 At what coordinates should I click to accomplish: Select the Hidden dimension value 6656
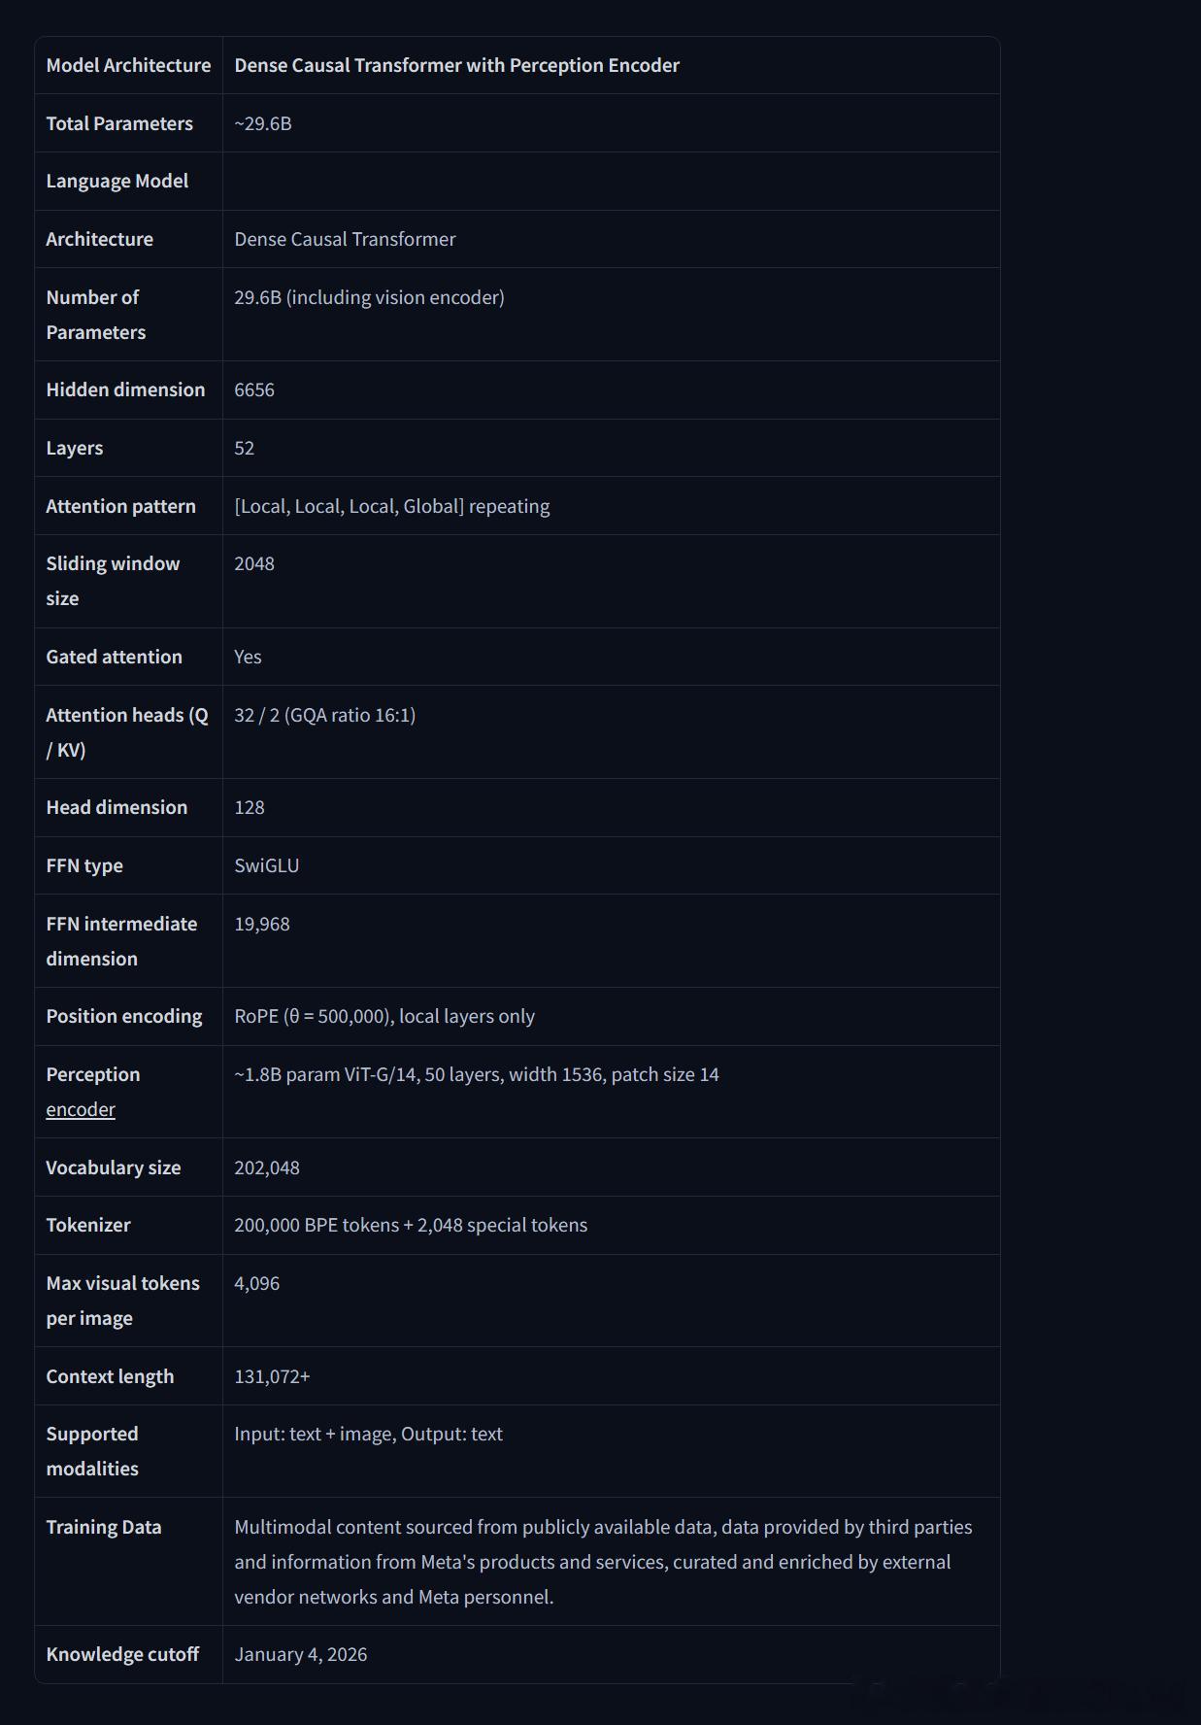254,389
